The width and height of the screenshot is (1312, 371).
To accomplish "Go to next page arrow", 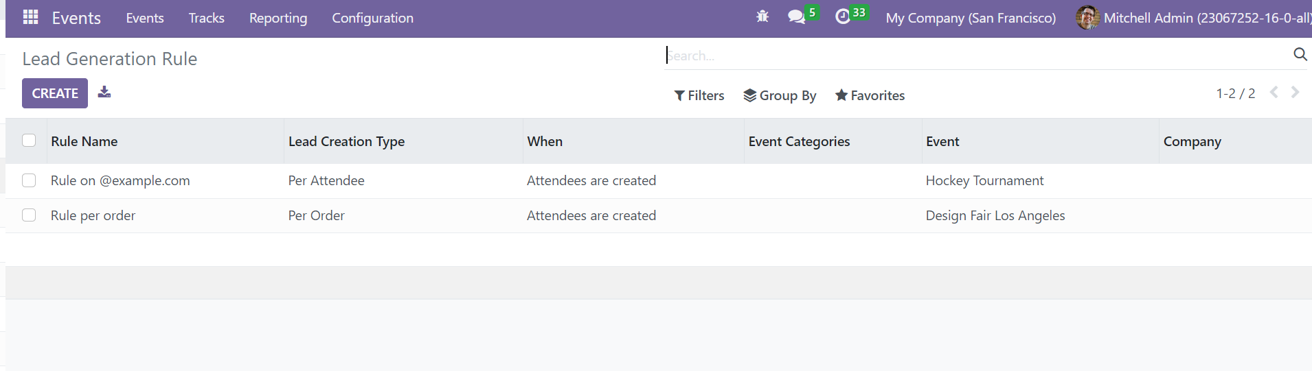I will 1296,93.
